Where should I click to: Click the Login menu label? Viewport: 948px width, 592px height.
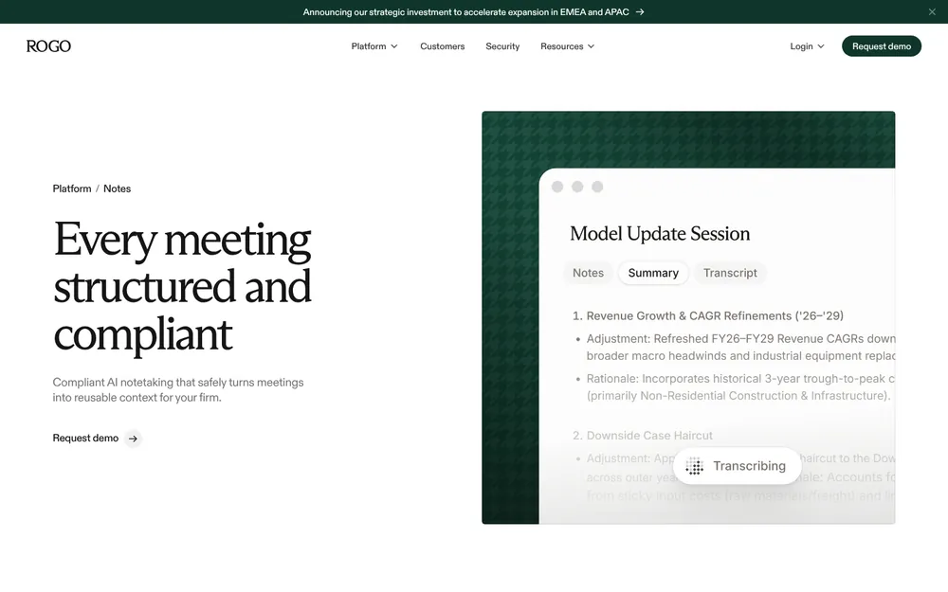pos(801,46)
